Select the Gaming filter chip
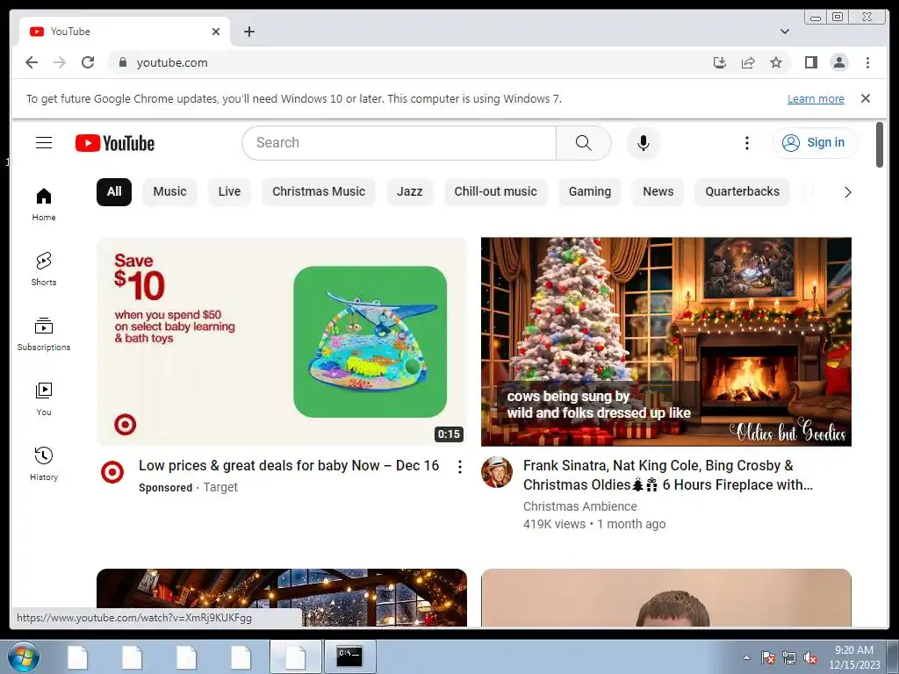Viewport: 899px width, 674px height. tap(589, 191)
